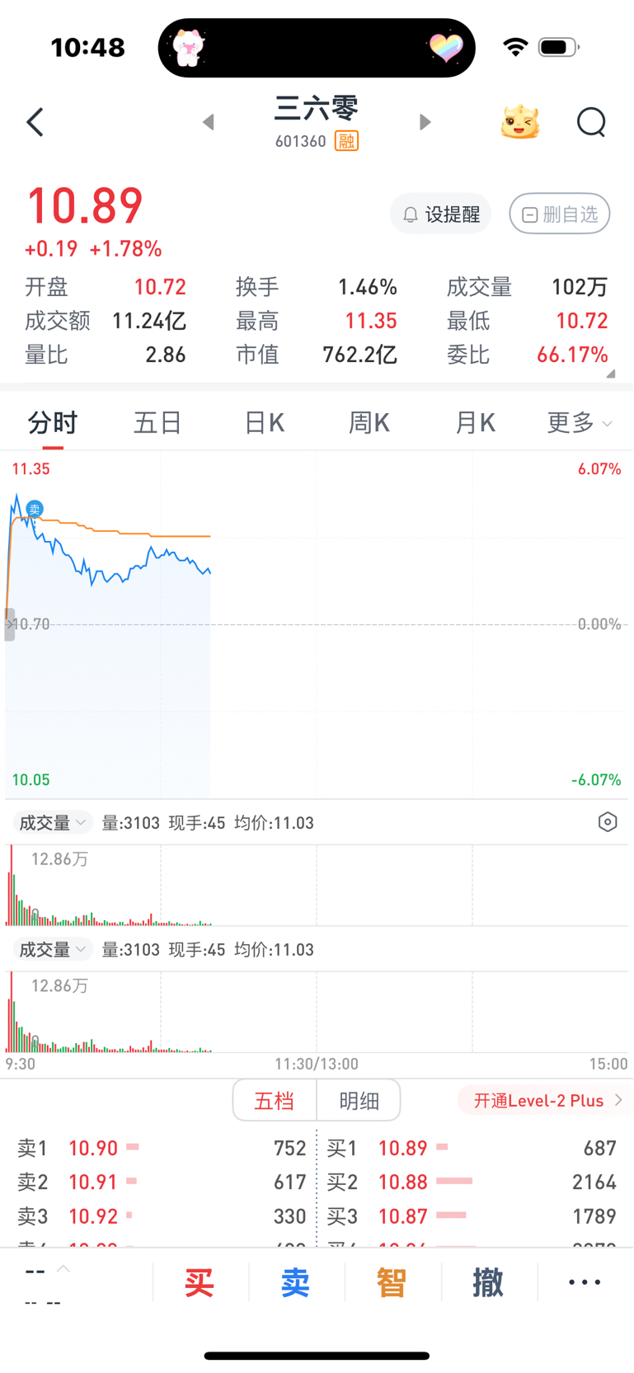634x1373 pixels.
Task: Tap the red 买 buy button
Action: pos(200,1283)
